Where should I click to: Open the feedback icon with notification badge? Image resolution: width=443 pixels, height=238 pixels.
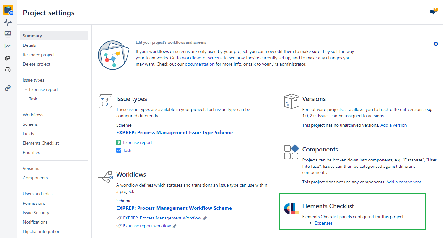[433, 12]
